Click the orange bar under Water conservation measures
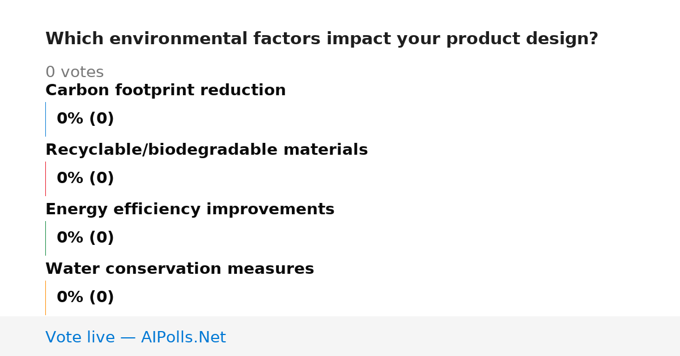 click(x=45, y=298)
